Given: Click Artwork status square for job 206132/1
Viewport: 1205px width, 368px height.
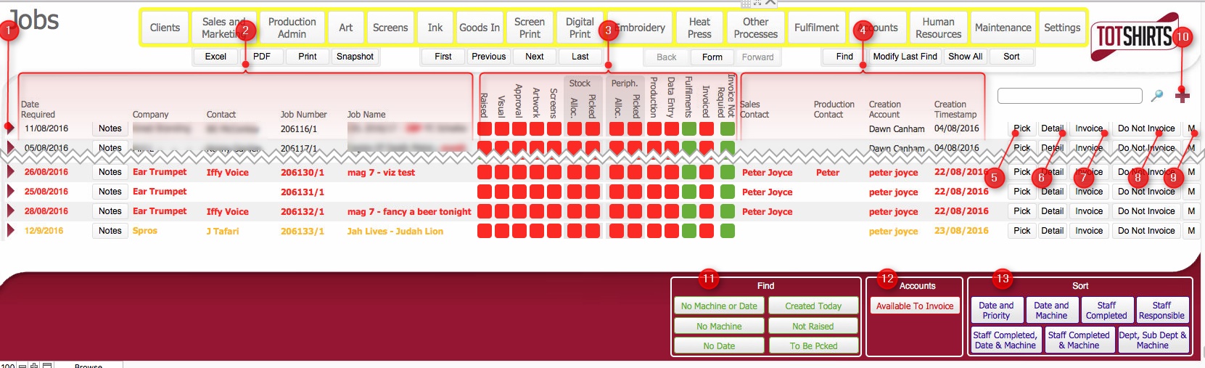Looking at the screenshot, I should [x=537, y=212].
